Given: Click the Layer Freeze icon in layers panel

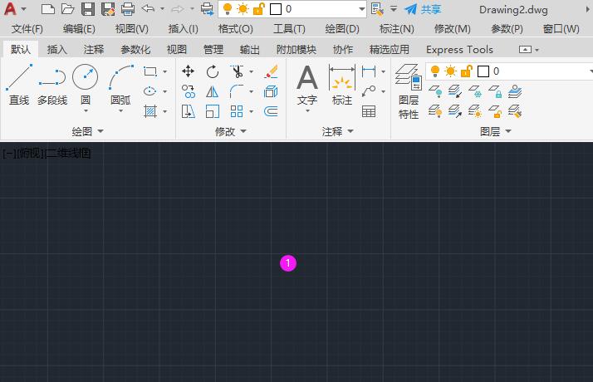Looking at the screenshot, I should (x=475, y=91).
